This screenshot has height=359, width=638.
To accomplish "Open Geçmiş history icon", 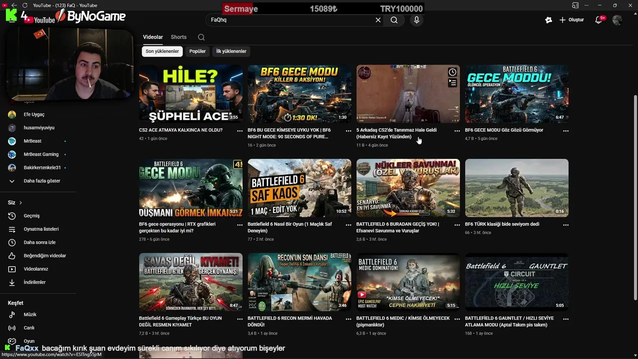I will click(12, 216).
